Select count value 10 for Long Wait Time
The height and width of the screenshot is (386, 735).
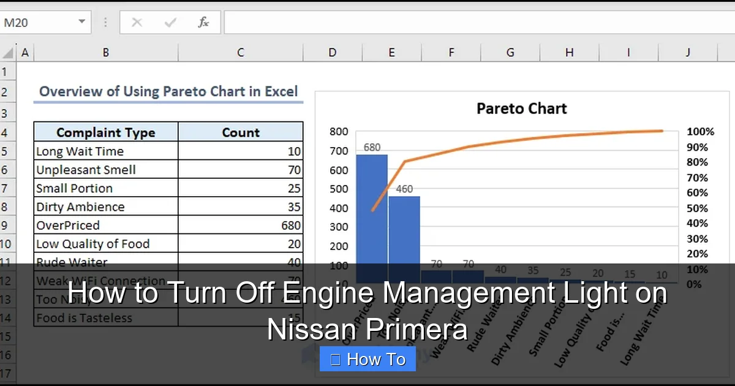[x=241, y=151]
